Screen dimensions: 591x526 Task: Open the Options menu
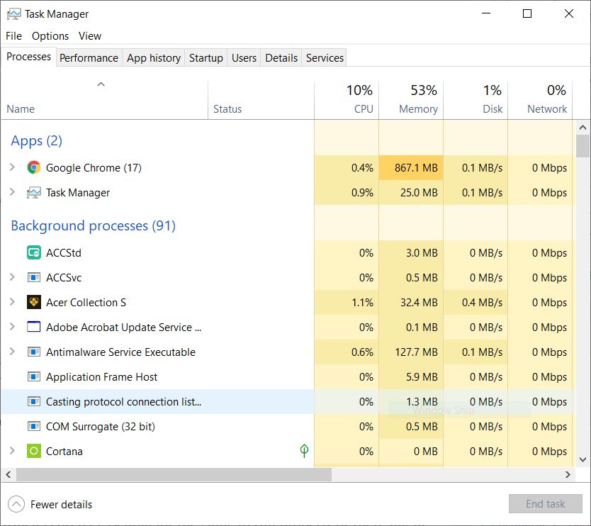[50, 36]
